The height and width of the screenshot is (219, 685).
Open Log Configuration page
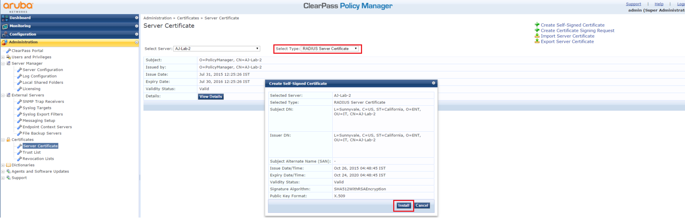point(39,76)
